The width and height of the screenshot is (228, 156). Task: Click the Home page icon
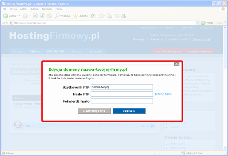click(x=49, y=16)
